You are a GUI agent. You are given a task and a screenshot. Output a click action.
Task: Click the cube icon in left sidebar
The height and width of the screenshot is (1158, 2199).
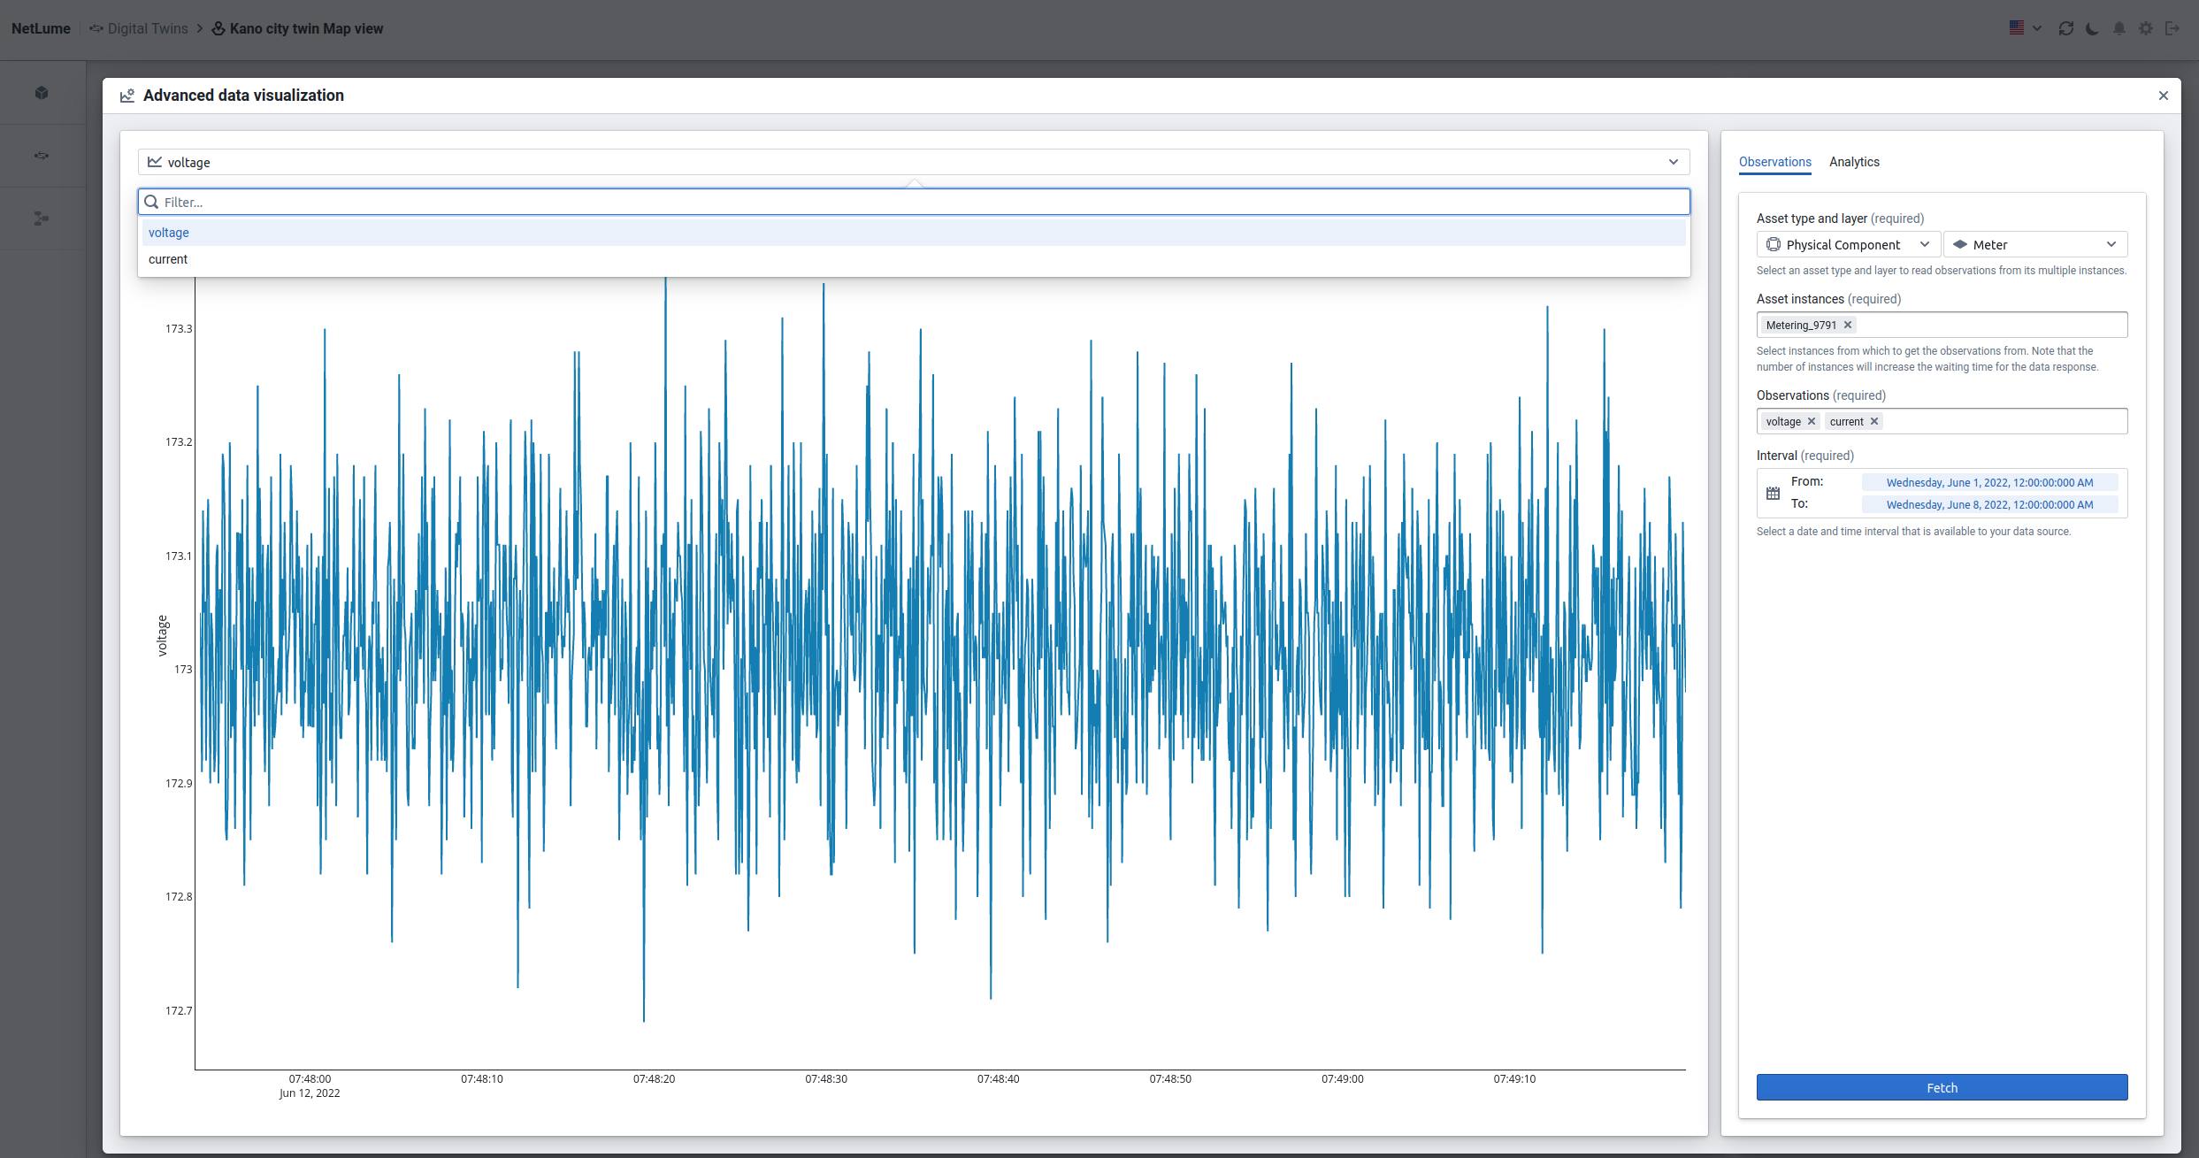pos(42,93)
